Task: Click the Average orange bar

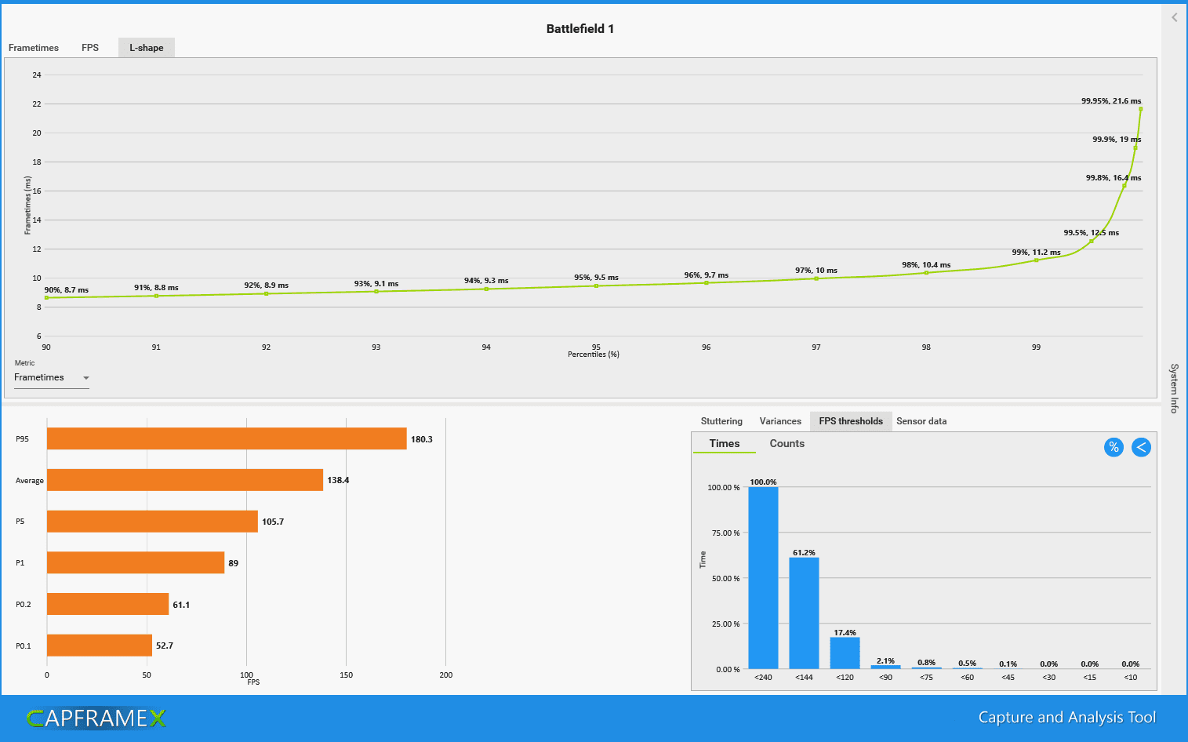Action: [x=185, y=480]
